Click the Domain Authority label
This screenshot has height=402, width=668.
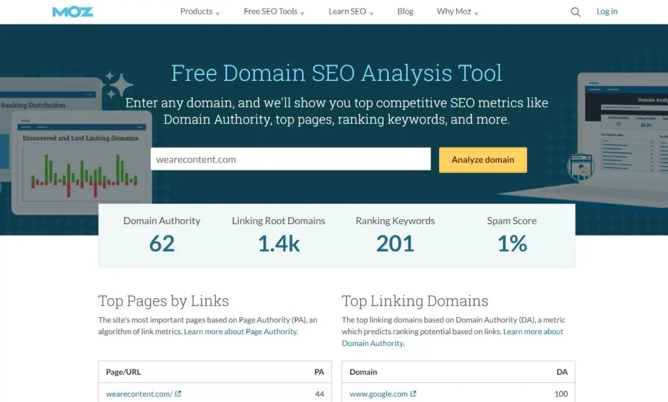162,221
